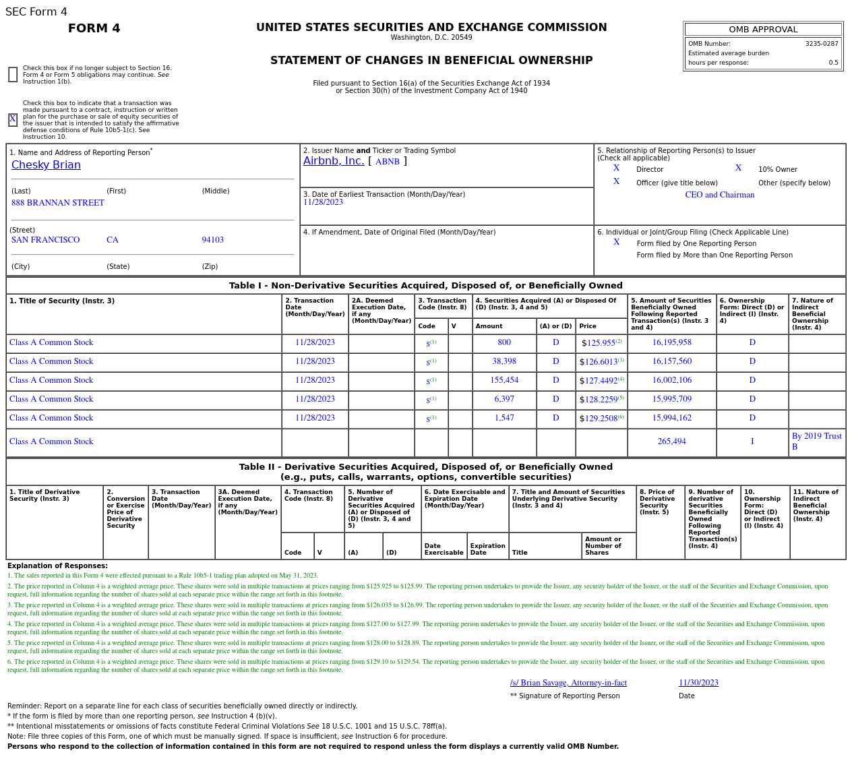Click the zip code 94103
The height and width of the screenshot is (767, 852).
(x=213, y=240)
